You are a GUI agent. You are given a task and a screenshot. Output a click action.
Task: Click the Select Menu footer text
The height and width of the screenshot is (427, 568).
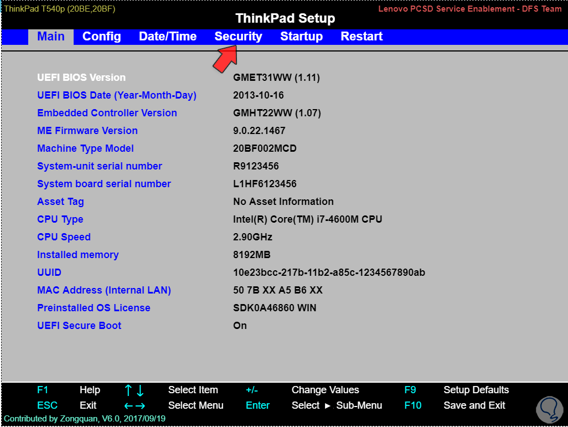195,405
